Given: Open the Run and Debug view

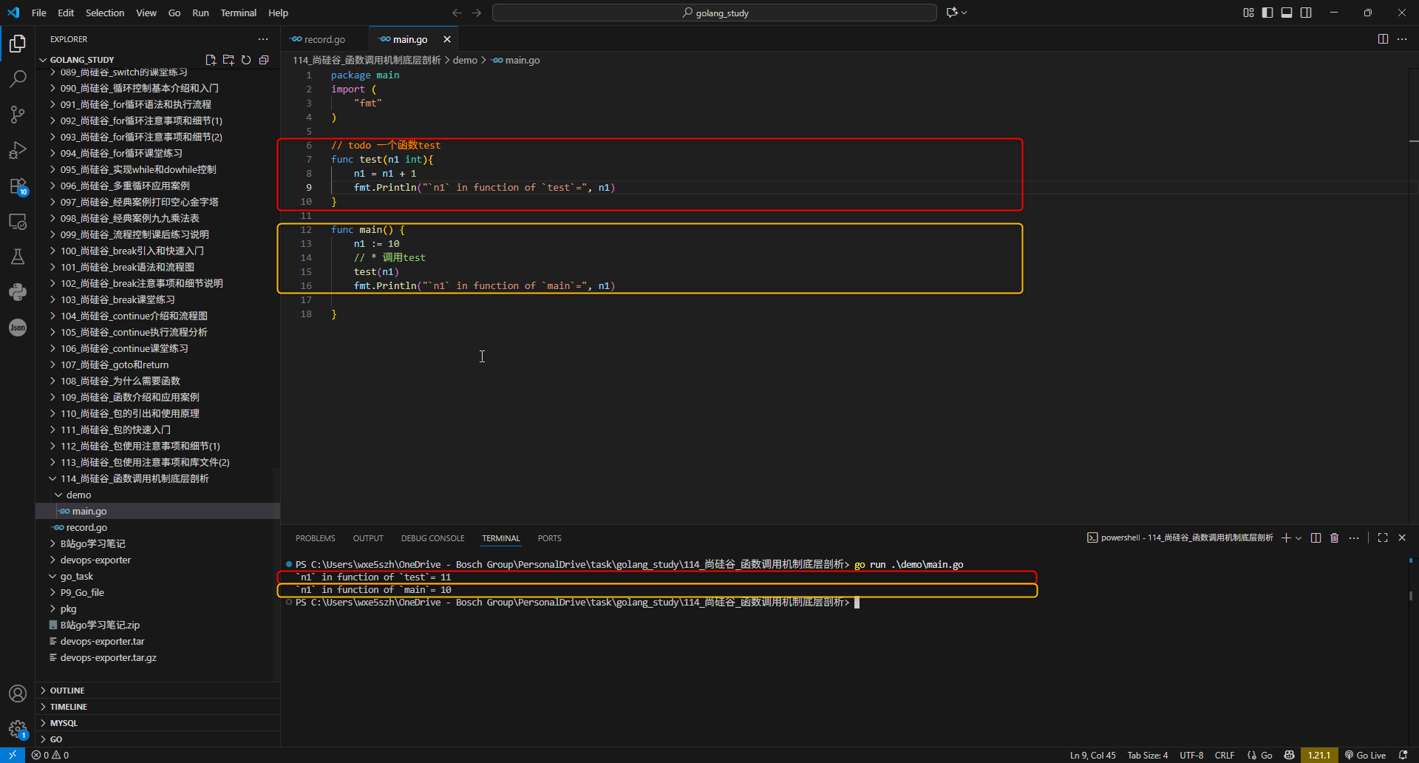Looking at the screenshot, I should (18, 150).
